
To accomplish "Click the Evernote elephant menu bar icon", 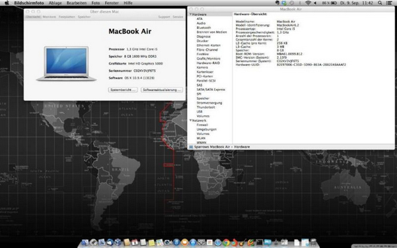I will (x=277, y=3).
